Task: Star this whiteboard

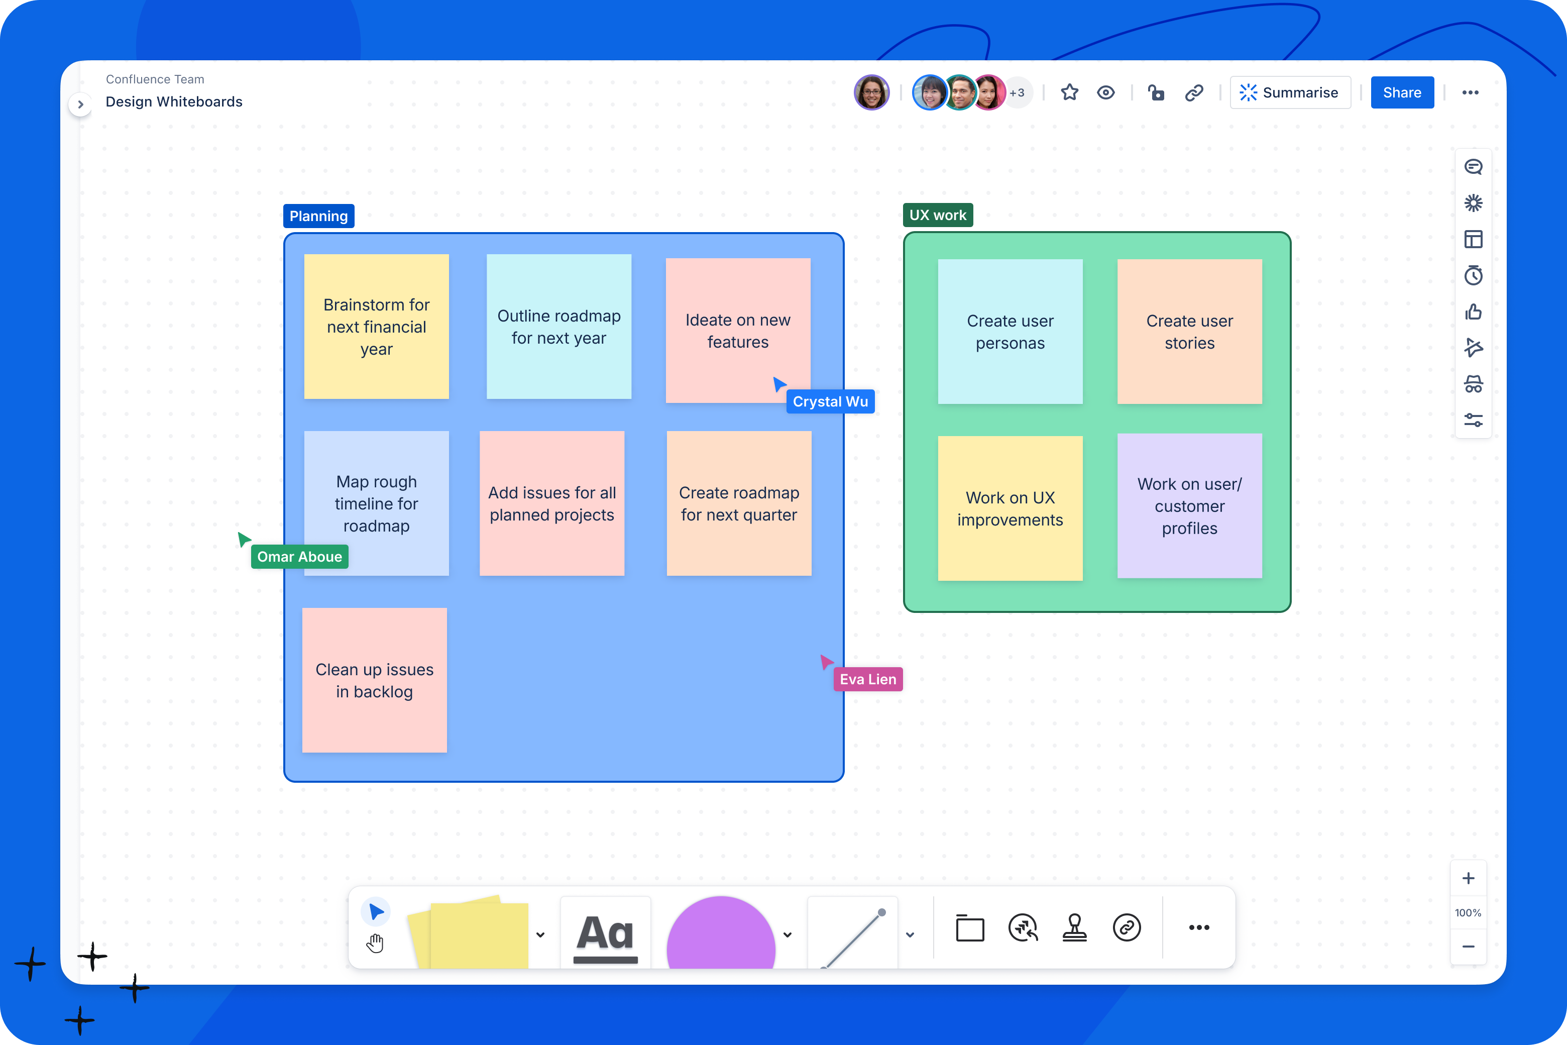Action: 1069,92
